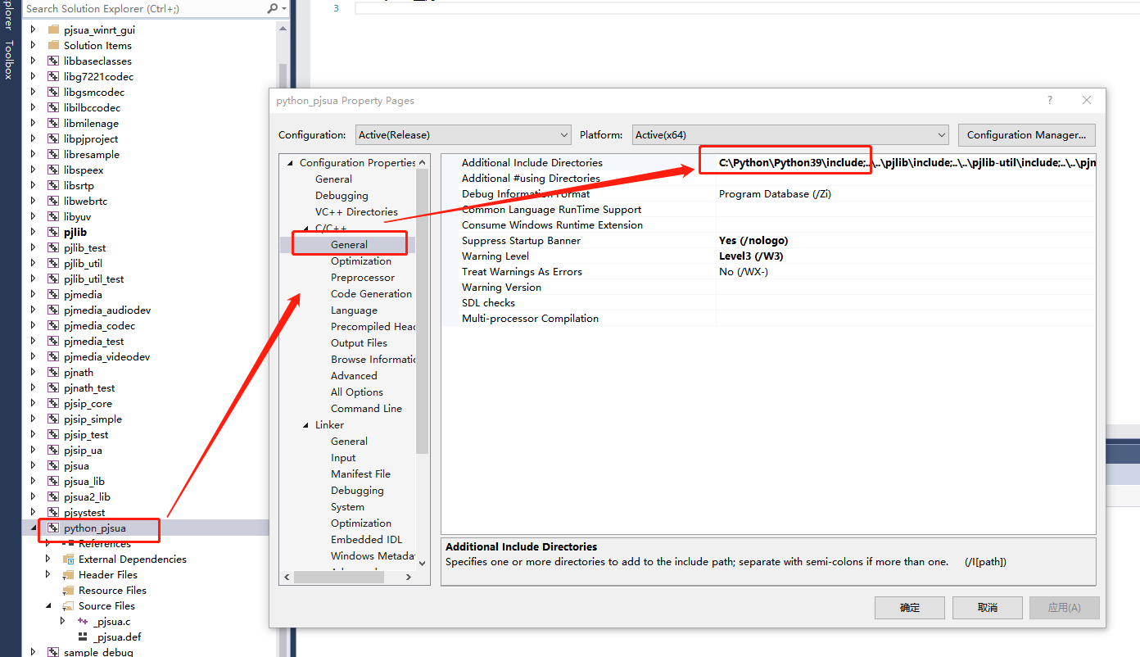
Task: Select Preprocessor under C/C++
Action: (363, 277)
